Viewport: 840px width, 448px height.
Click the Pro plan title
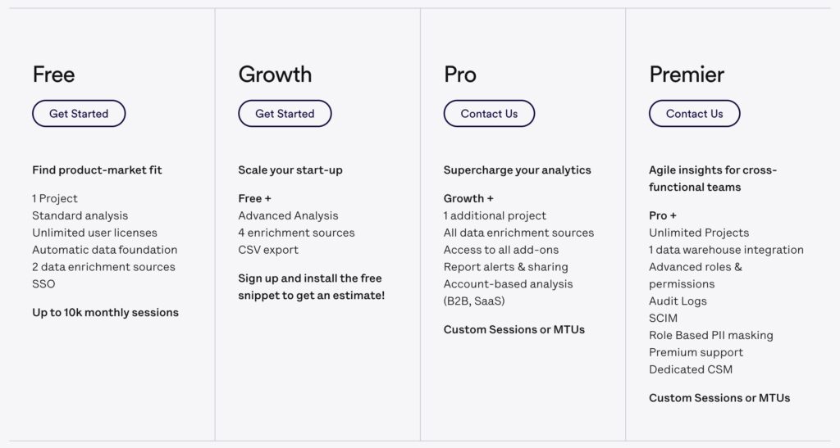459,75
